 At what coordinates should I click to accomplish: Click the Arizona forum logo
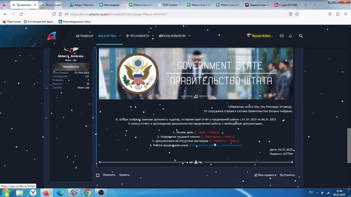click(x=52, y=36)
